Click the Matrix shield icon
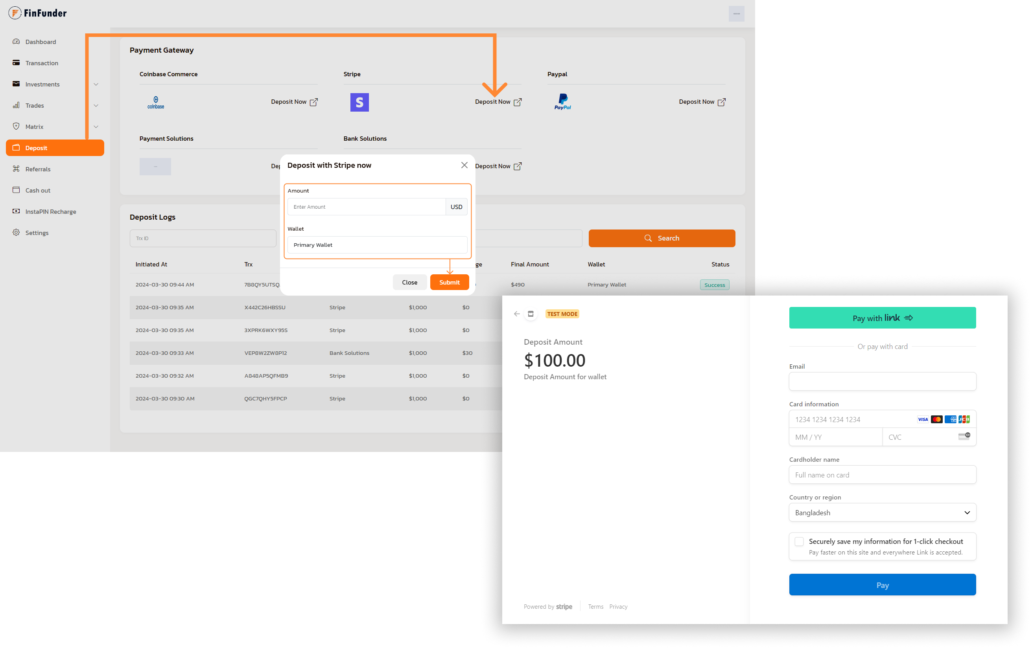 [x=16, y=126]
